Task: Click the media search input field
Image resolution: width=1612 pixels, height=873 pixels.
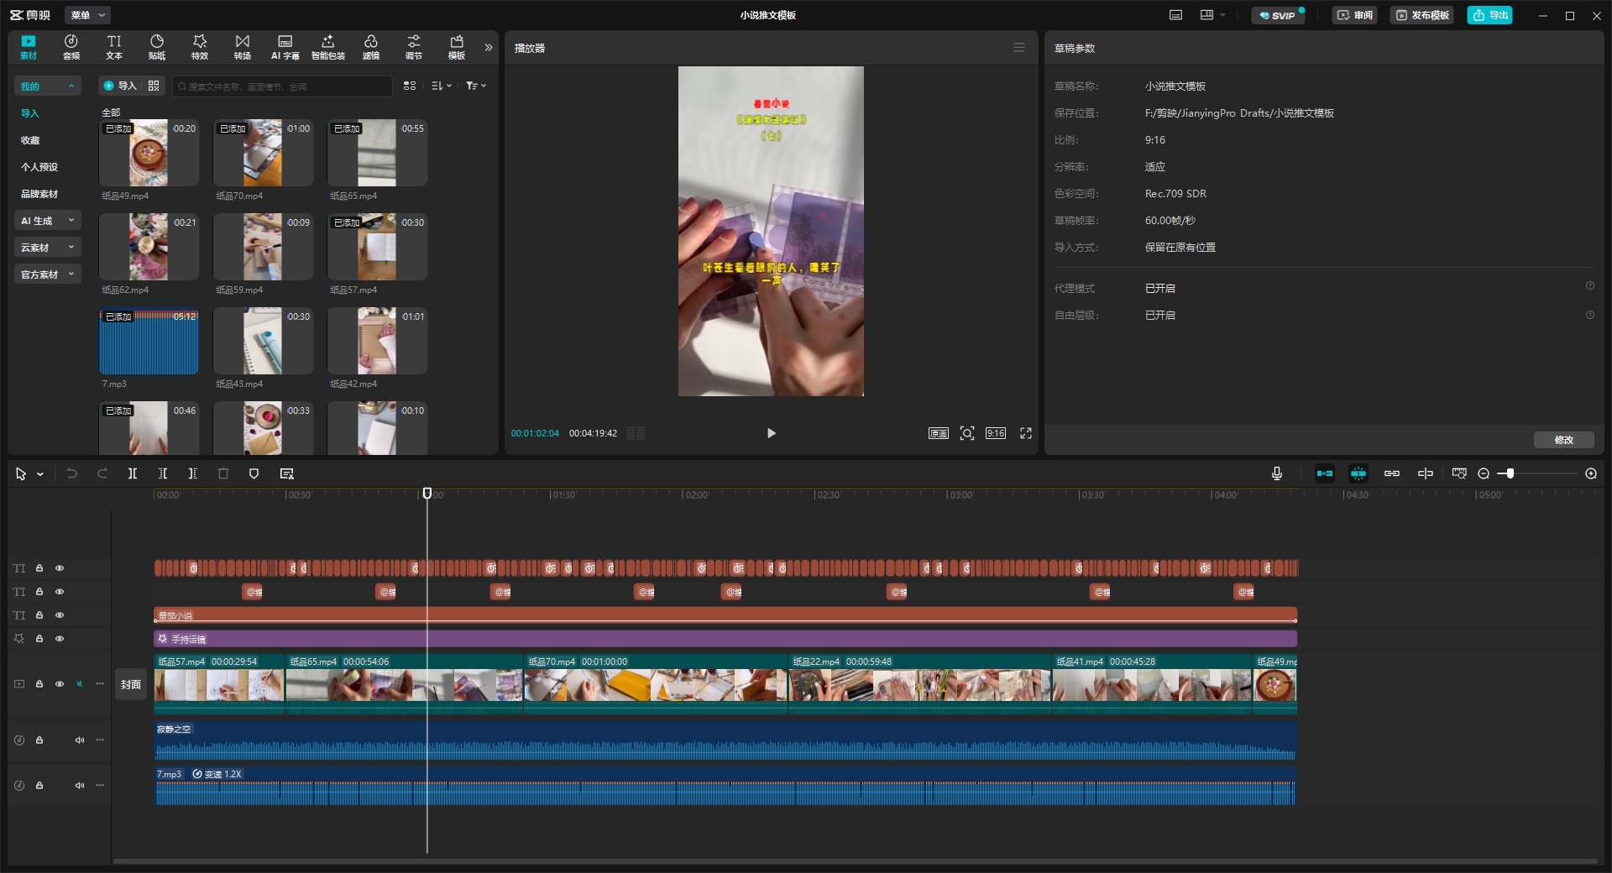Action: pos(283,86)
